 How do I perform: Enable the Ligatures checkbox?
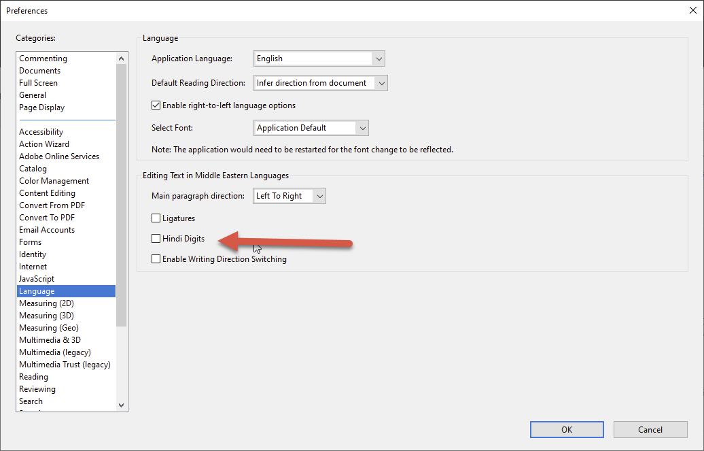156,218
